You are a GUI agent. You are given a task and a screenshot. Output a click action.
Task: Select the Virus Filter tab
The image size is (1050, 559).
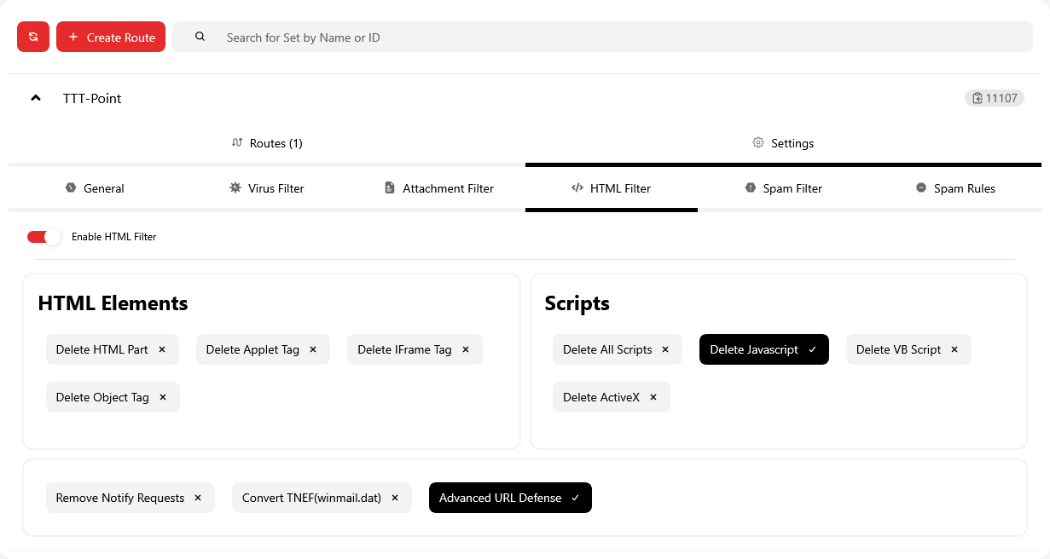266,188
